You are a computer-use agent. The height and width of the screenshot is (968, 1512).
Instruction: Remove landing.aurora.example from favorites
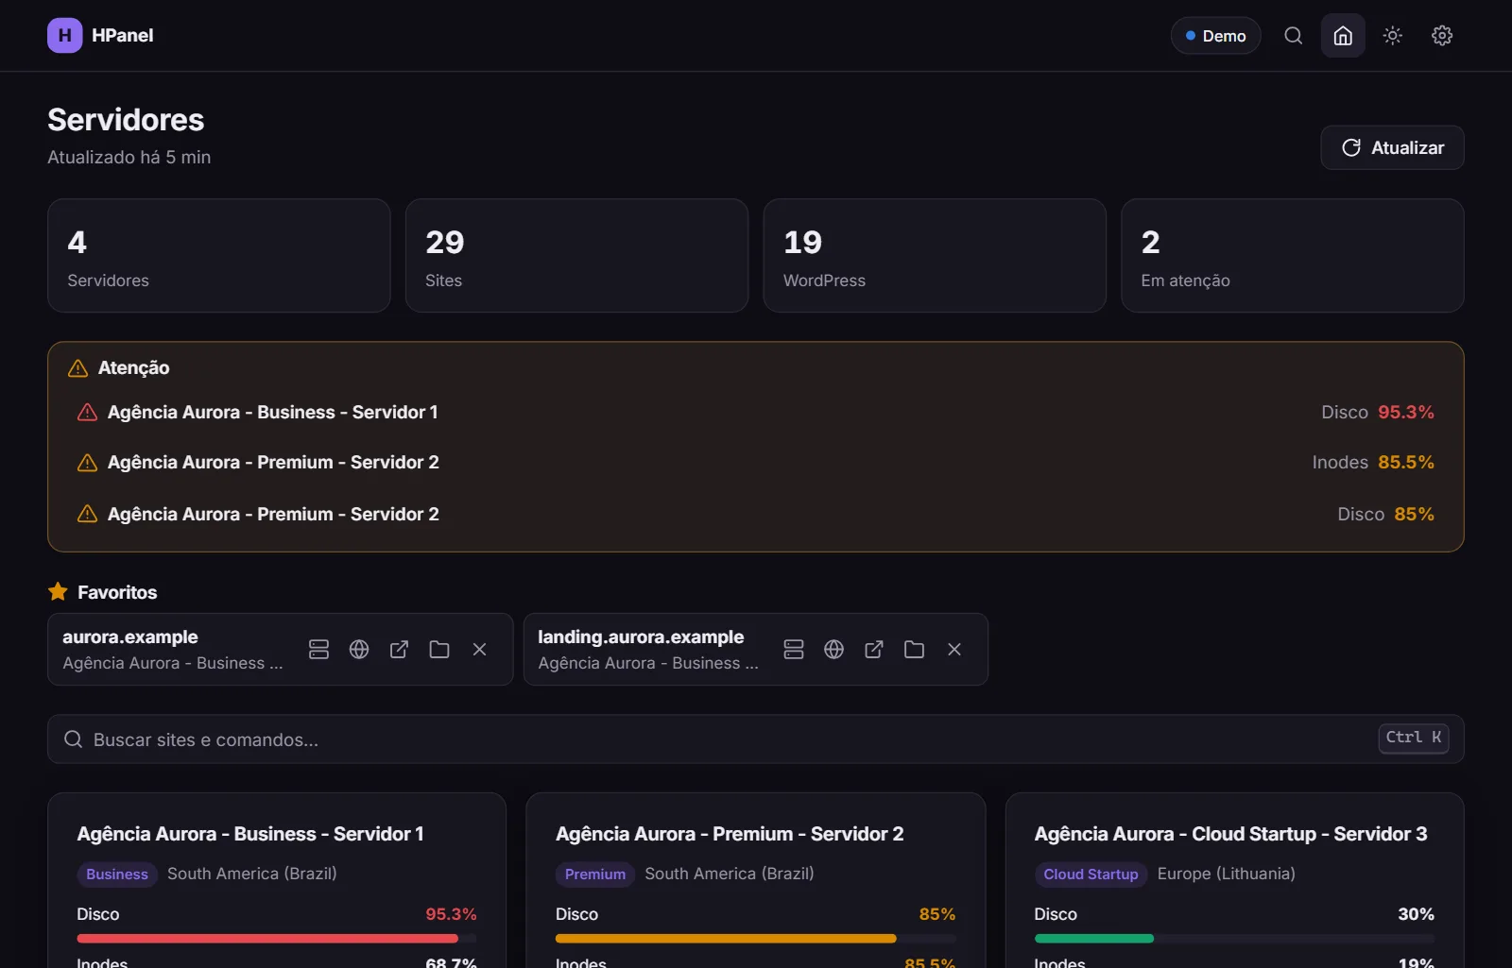pyautogui.click(x=954, y=650)
